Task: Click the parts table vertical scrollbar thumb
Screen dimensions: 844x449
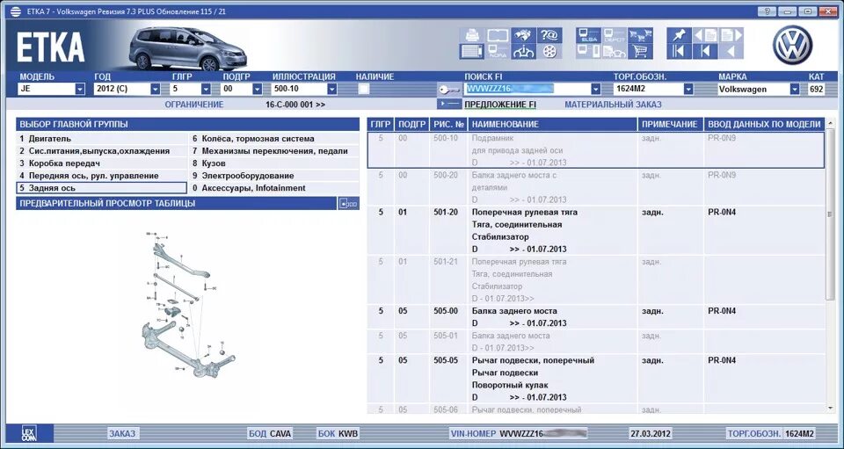Action: point(829,215)
